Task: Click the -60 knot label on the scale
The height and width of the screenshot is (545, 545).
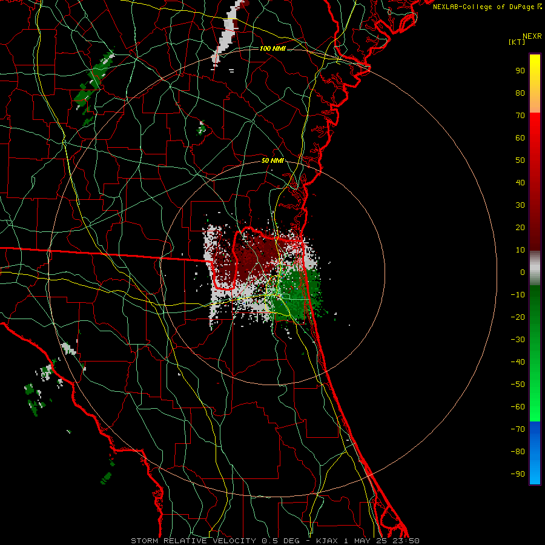Action: point(518,407)
